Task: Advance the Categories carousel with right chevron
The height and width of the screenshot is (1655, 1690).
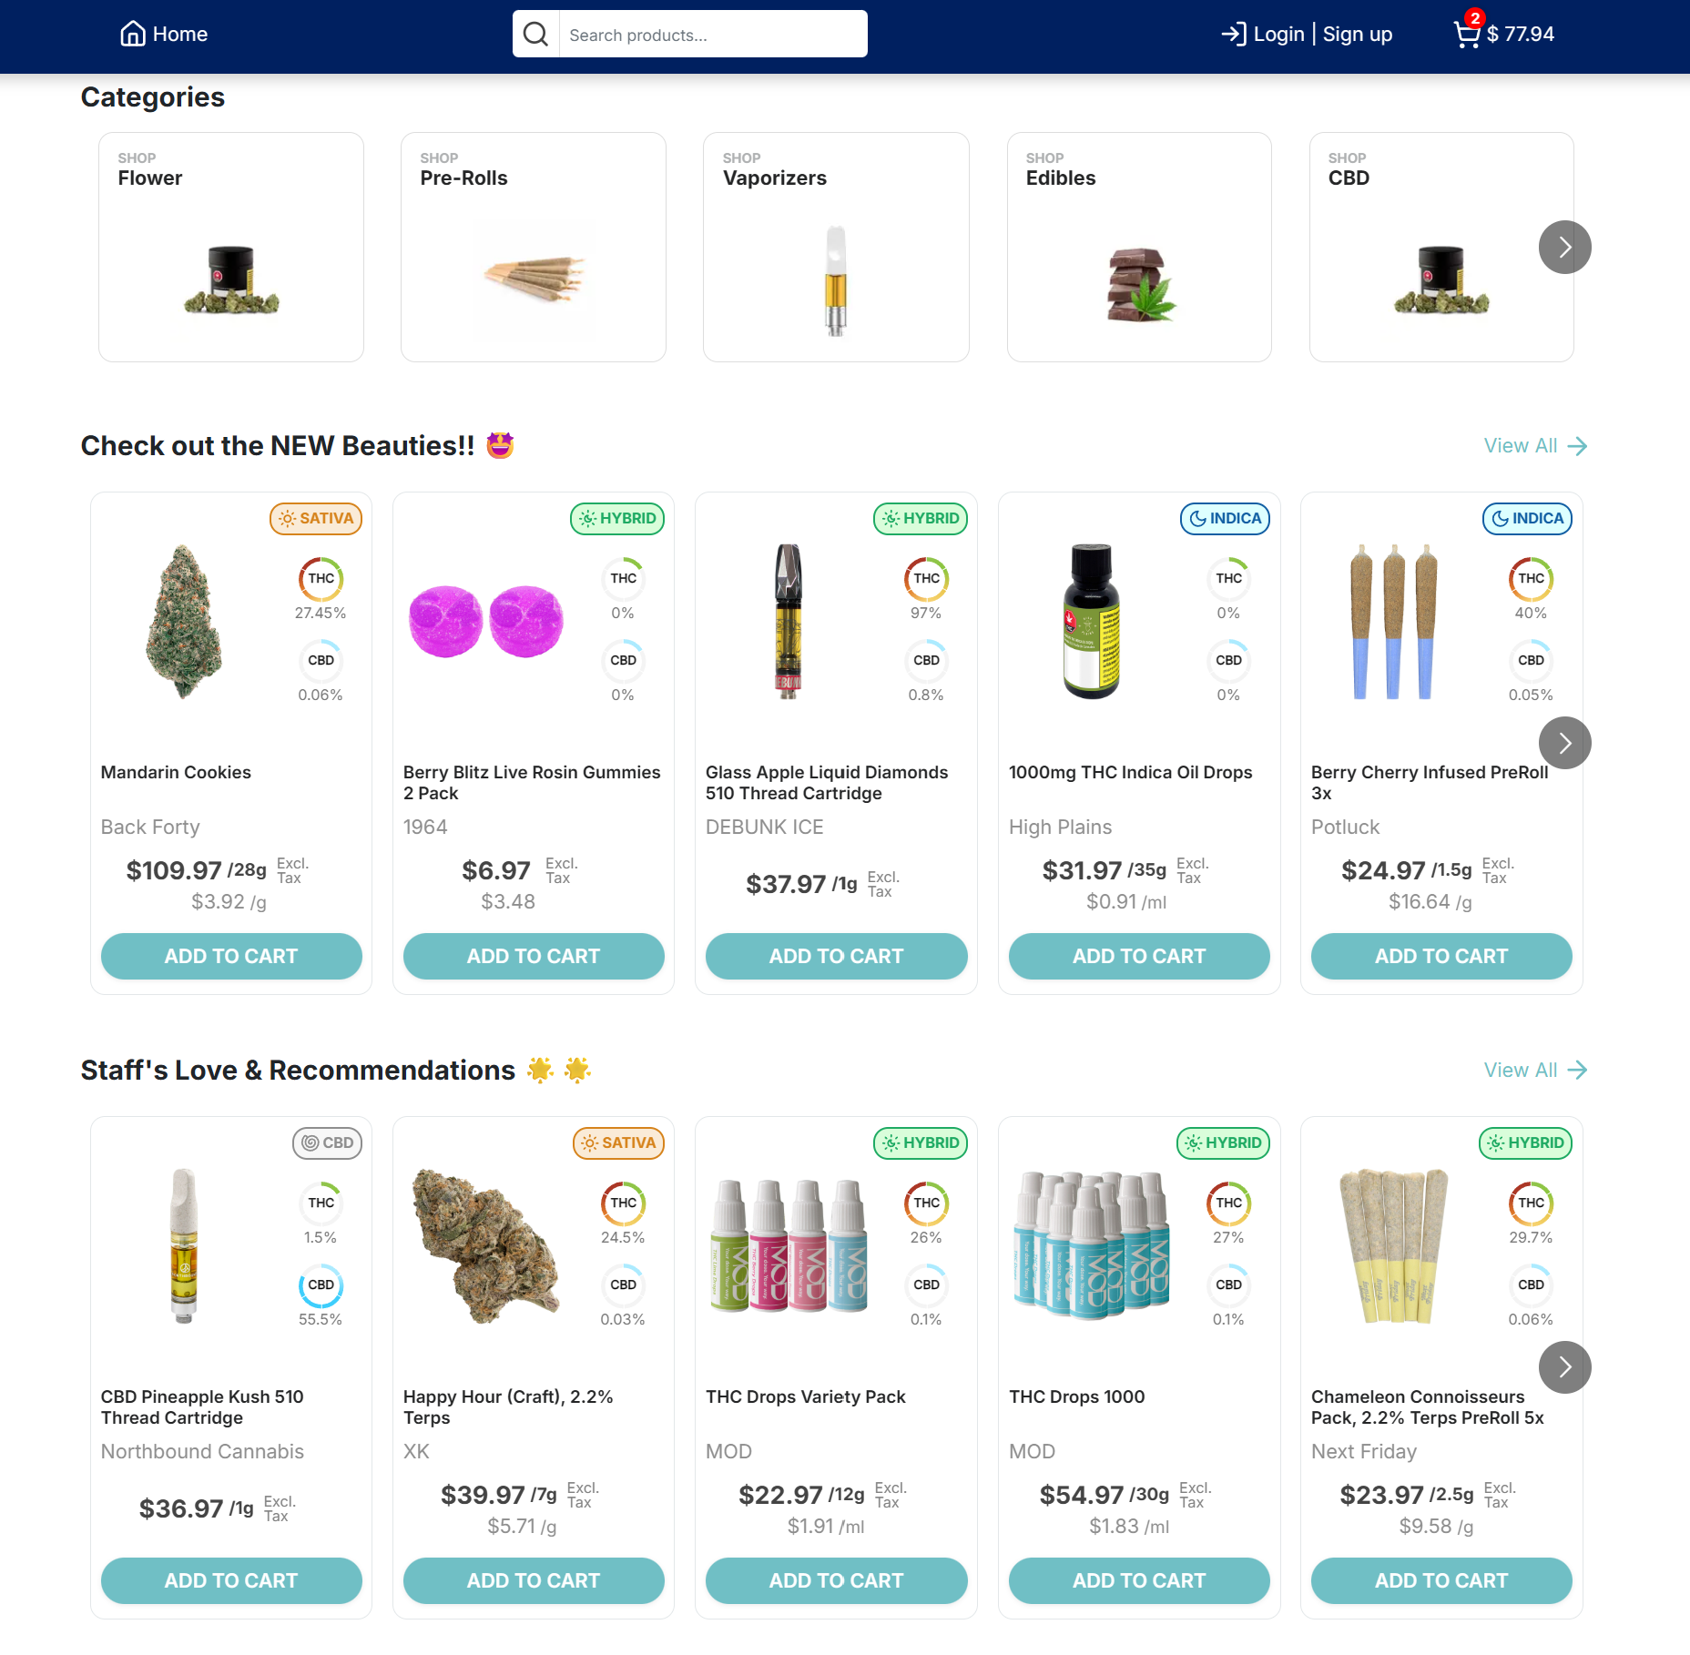Action: click(x=1564, y=248)
